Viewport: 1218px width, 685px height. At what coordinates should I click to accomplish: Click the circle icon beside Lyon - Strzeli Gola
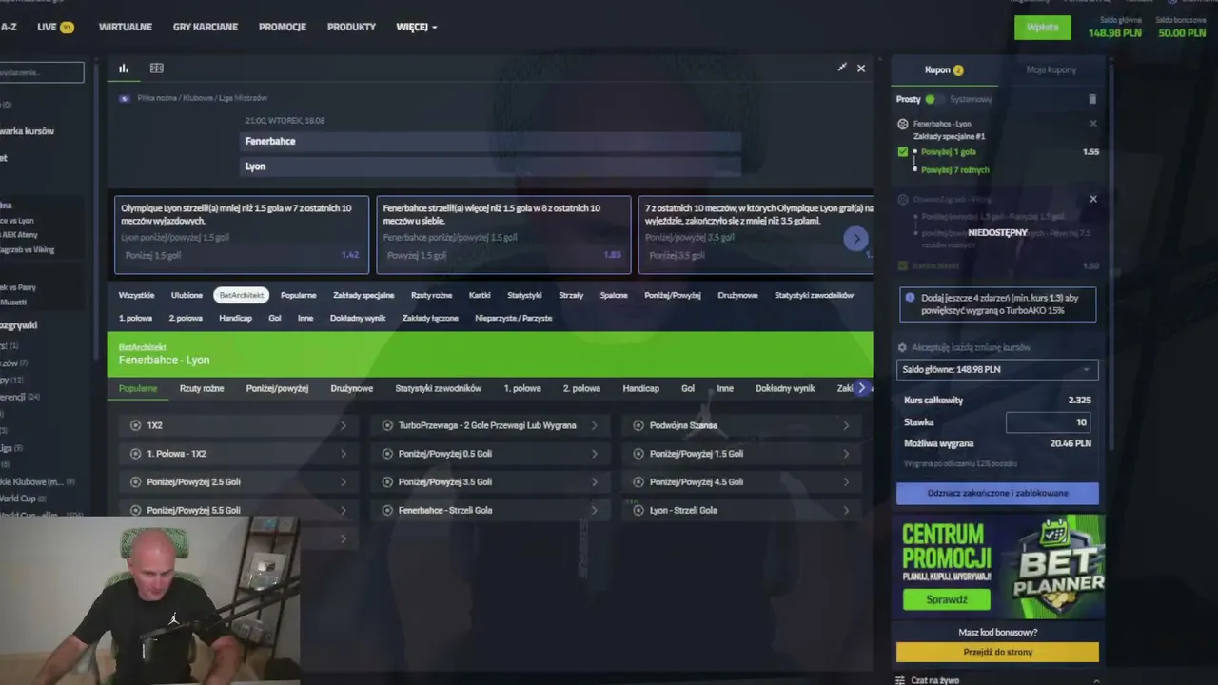638,511
